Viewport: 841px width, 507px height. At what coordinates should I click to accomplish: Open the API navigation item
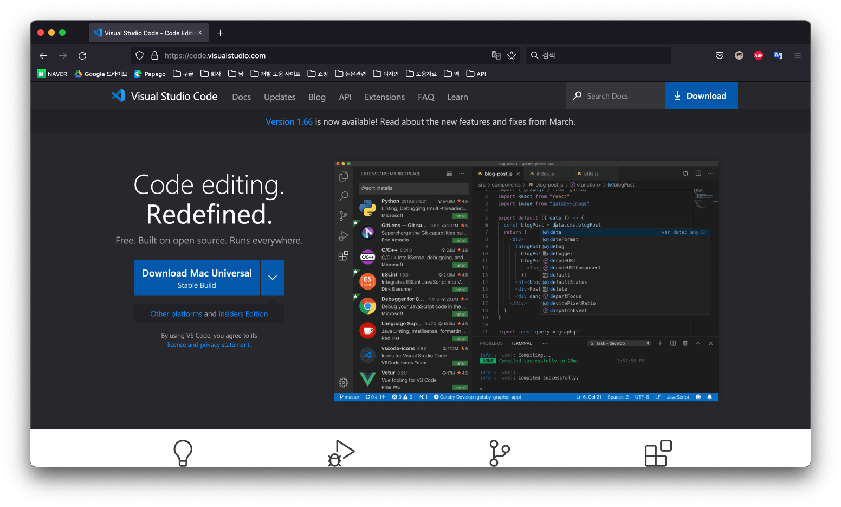pos(345,97)
